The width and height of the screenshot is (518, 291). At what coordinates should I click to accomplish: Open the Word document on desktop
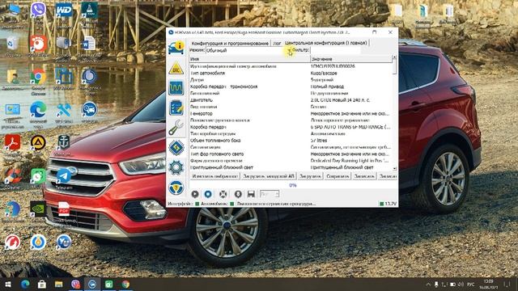(x=89, y=44)
